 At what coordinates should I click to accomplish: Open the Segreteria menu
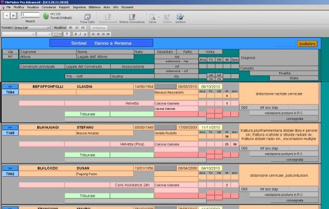click(x=79, y=7)
